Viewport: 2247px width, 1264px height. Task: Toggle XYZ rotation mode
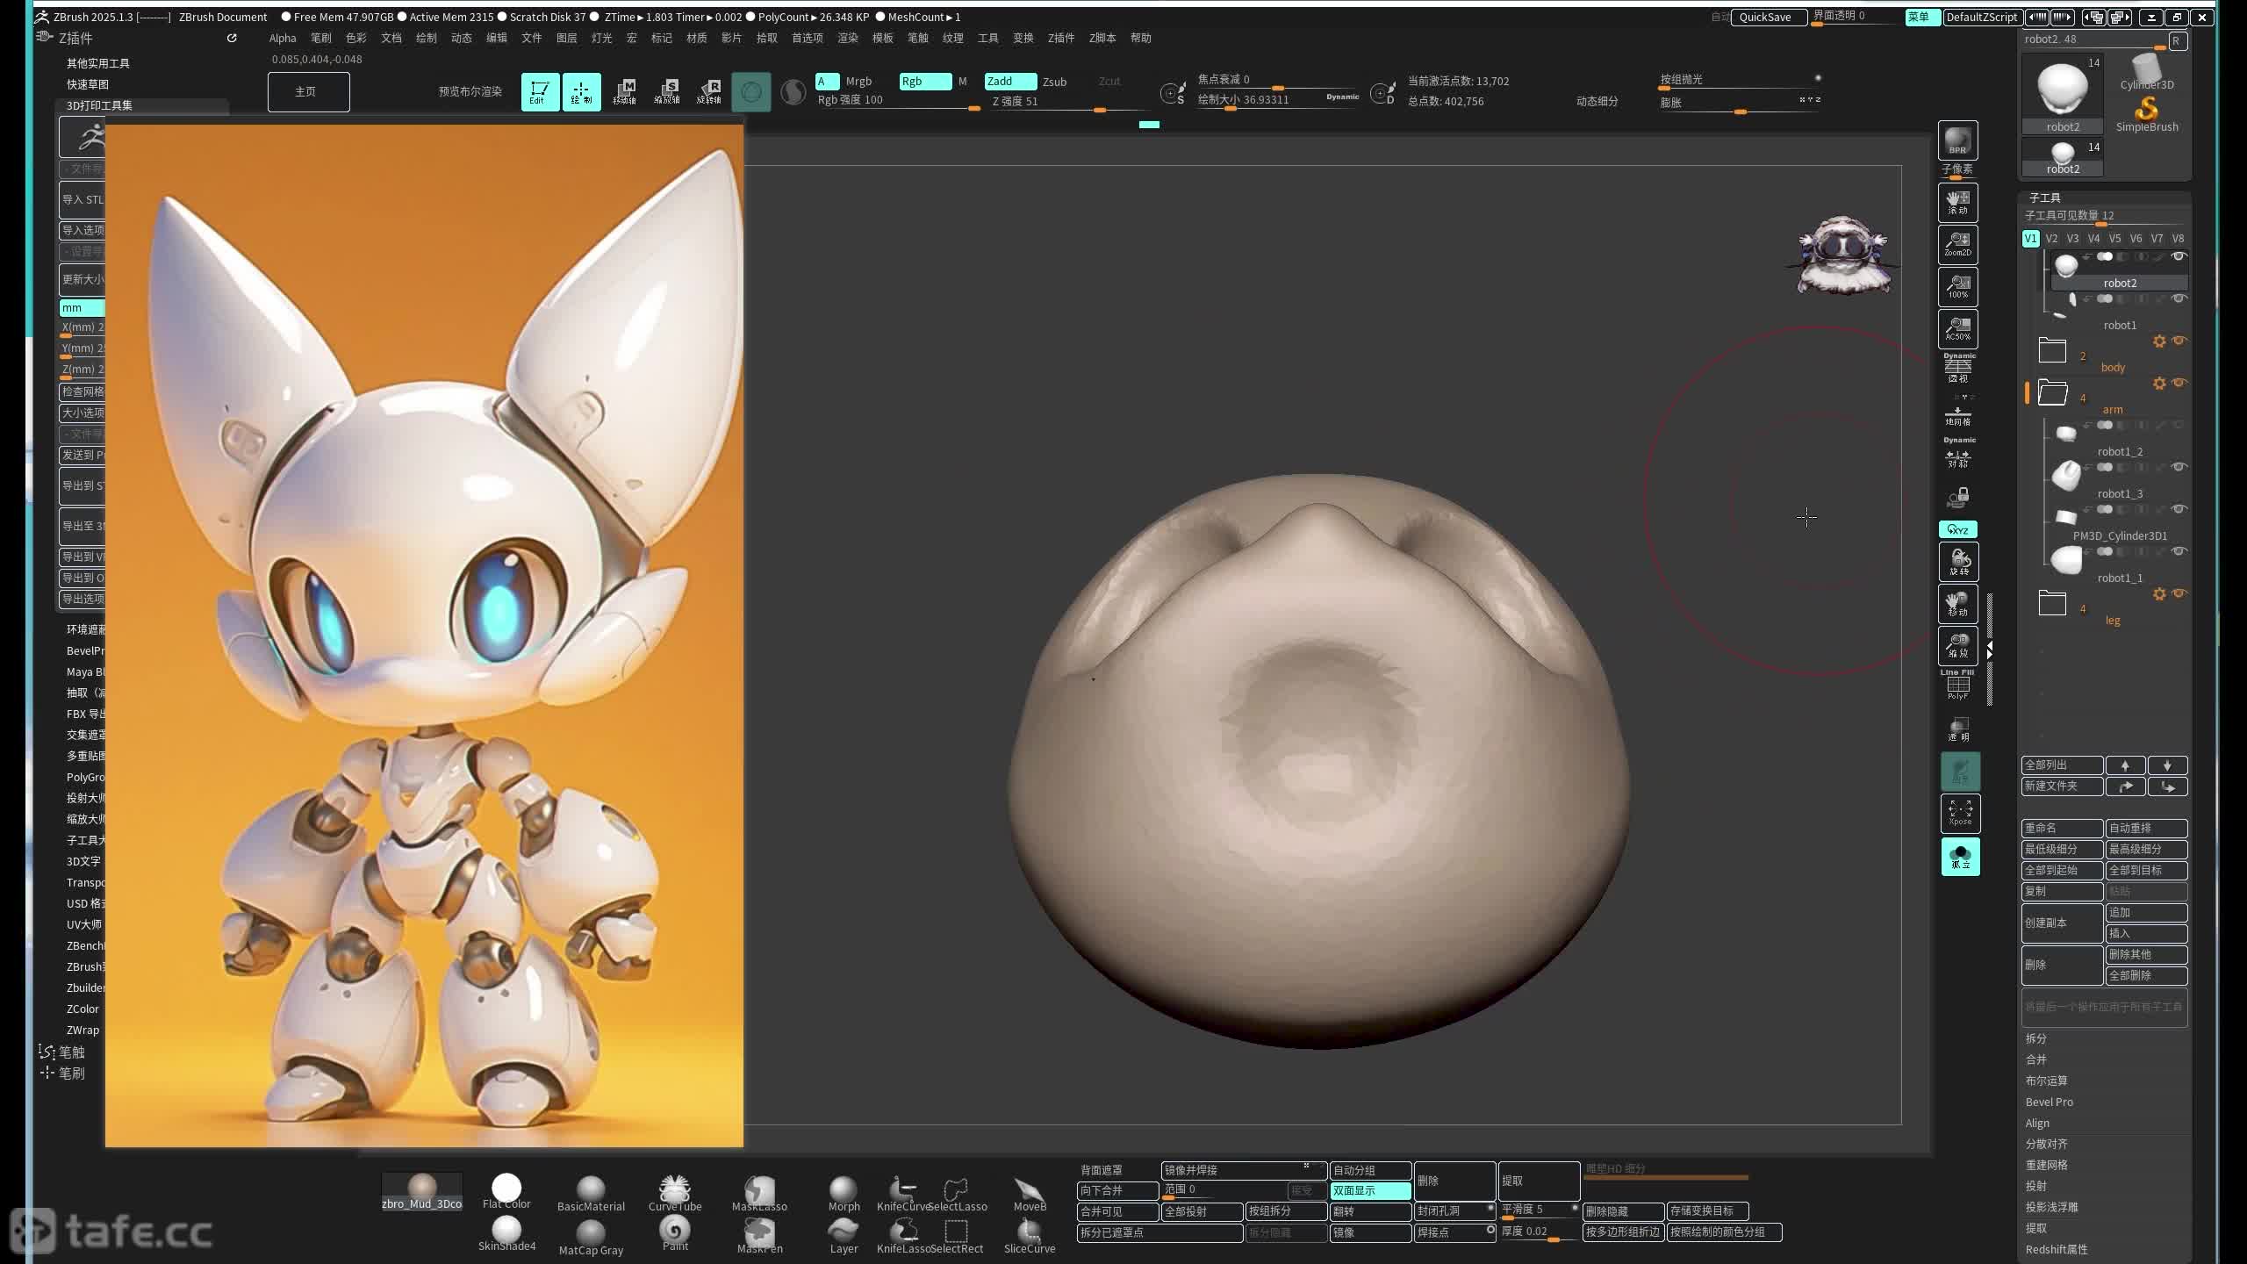point(1957,529)
